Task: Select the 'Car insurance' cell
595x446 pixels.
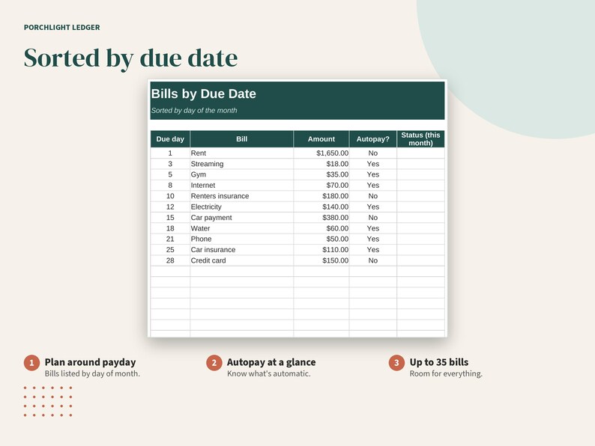Action: tap(242, 250)
